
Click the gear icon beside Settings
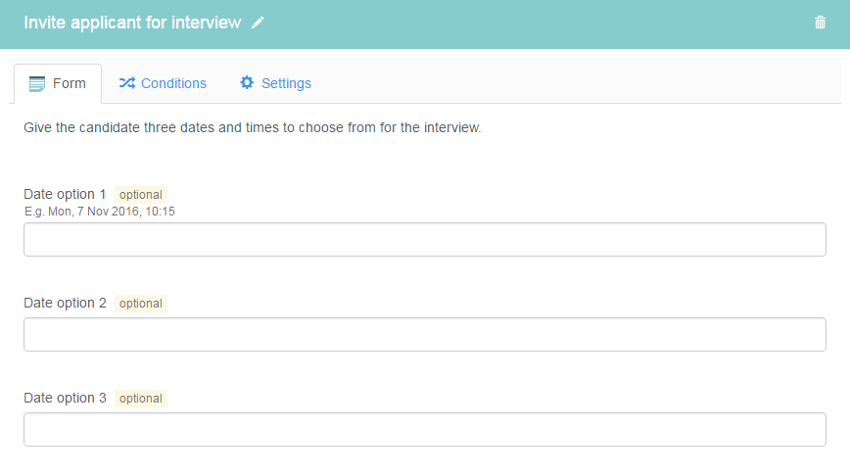click(247, 82)
